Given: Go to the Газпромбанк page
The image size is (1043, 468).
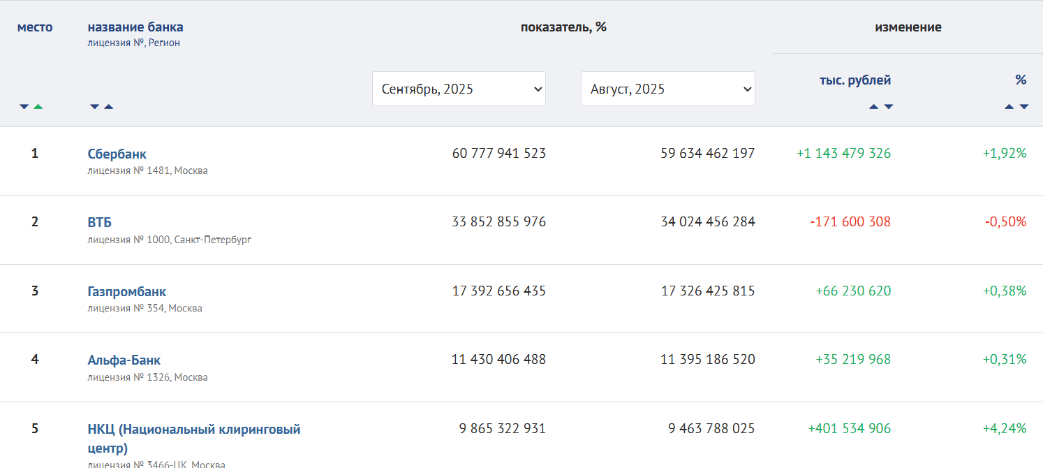Looking at the screenshot, I should pyautogui.click(x=127, y=291).
